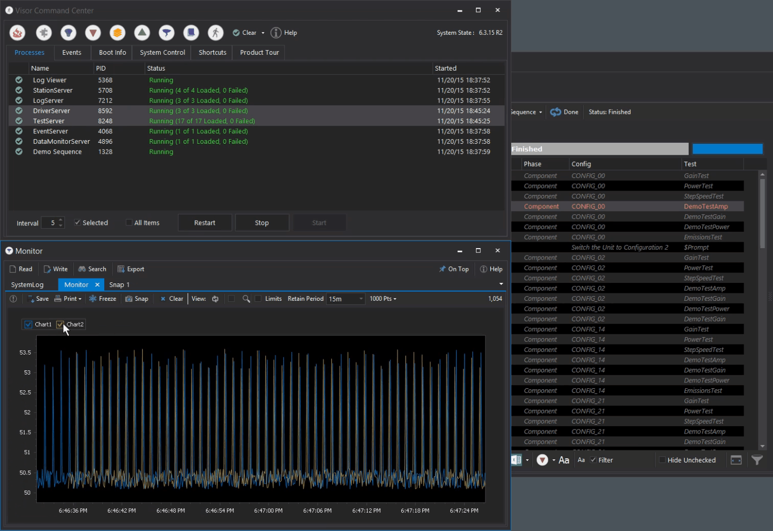Click the up arrow on the Interval stepper
The image size is (773, 531).
(60, 220)
